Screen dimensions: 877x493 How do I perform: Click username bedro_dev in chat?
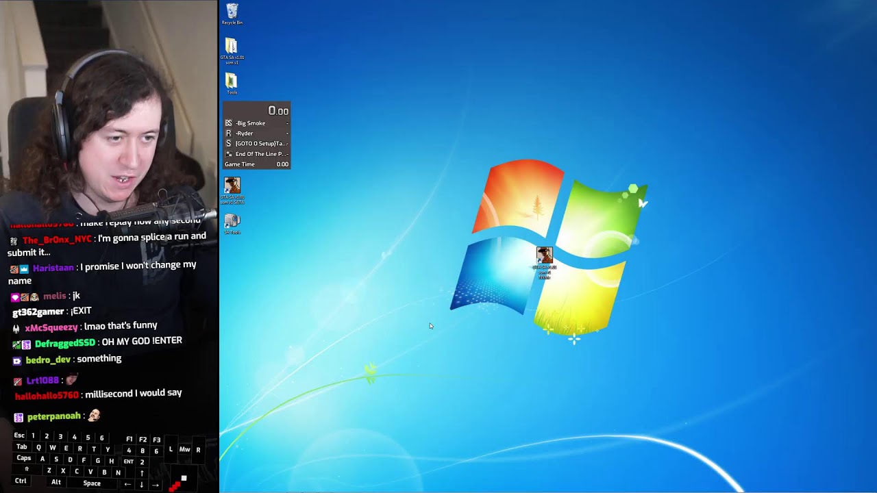tap(48, 359)
